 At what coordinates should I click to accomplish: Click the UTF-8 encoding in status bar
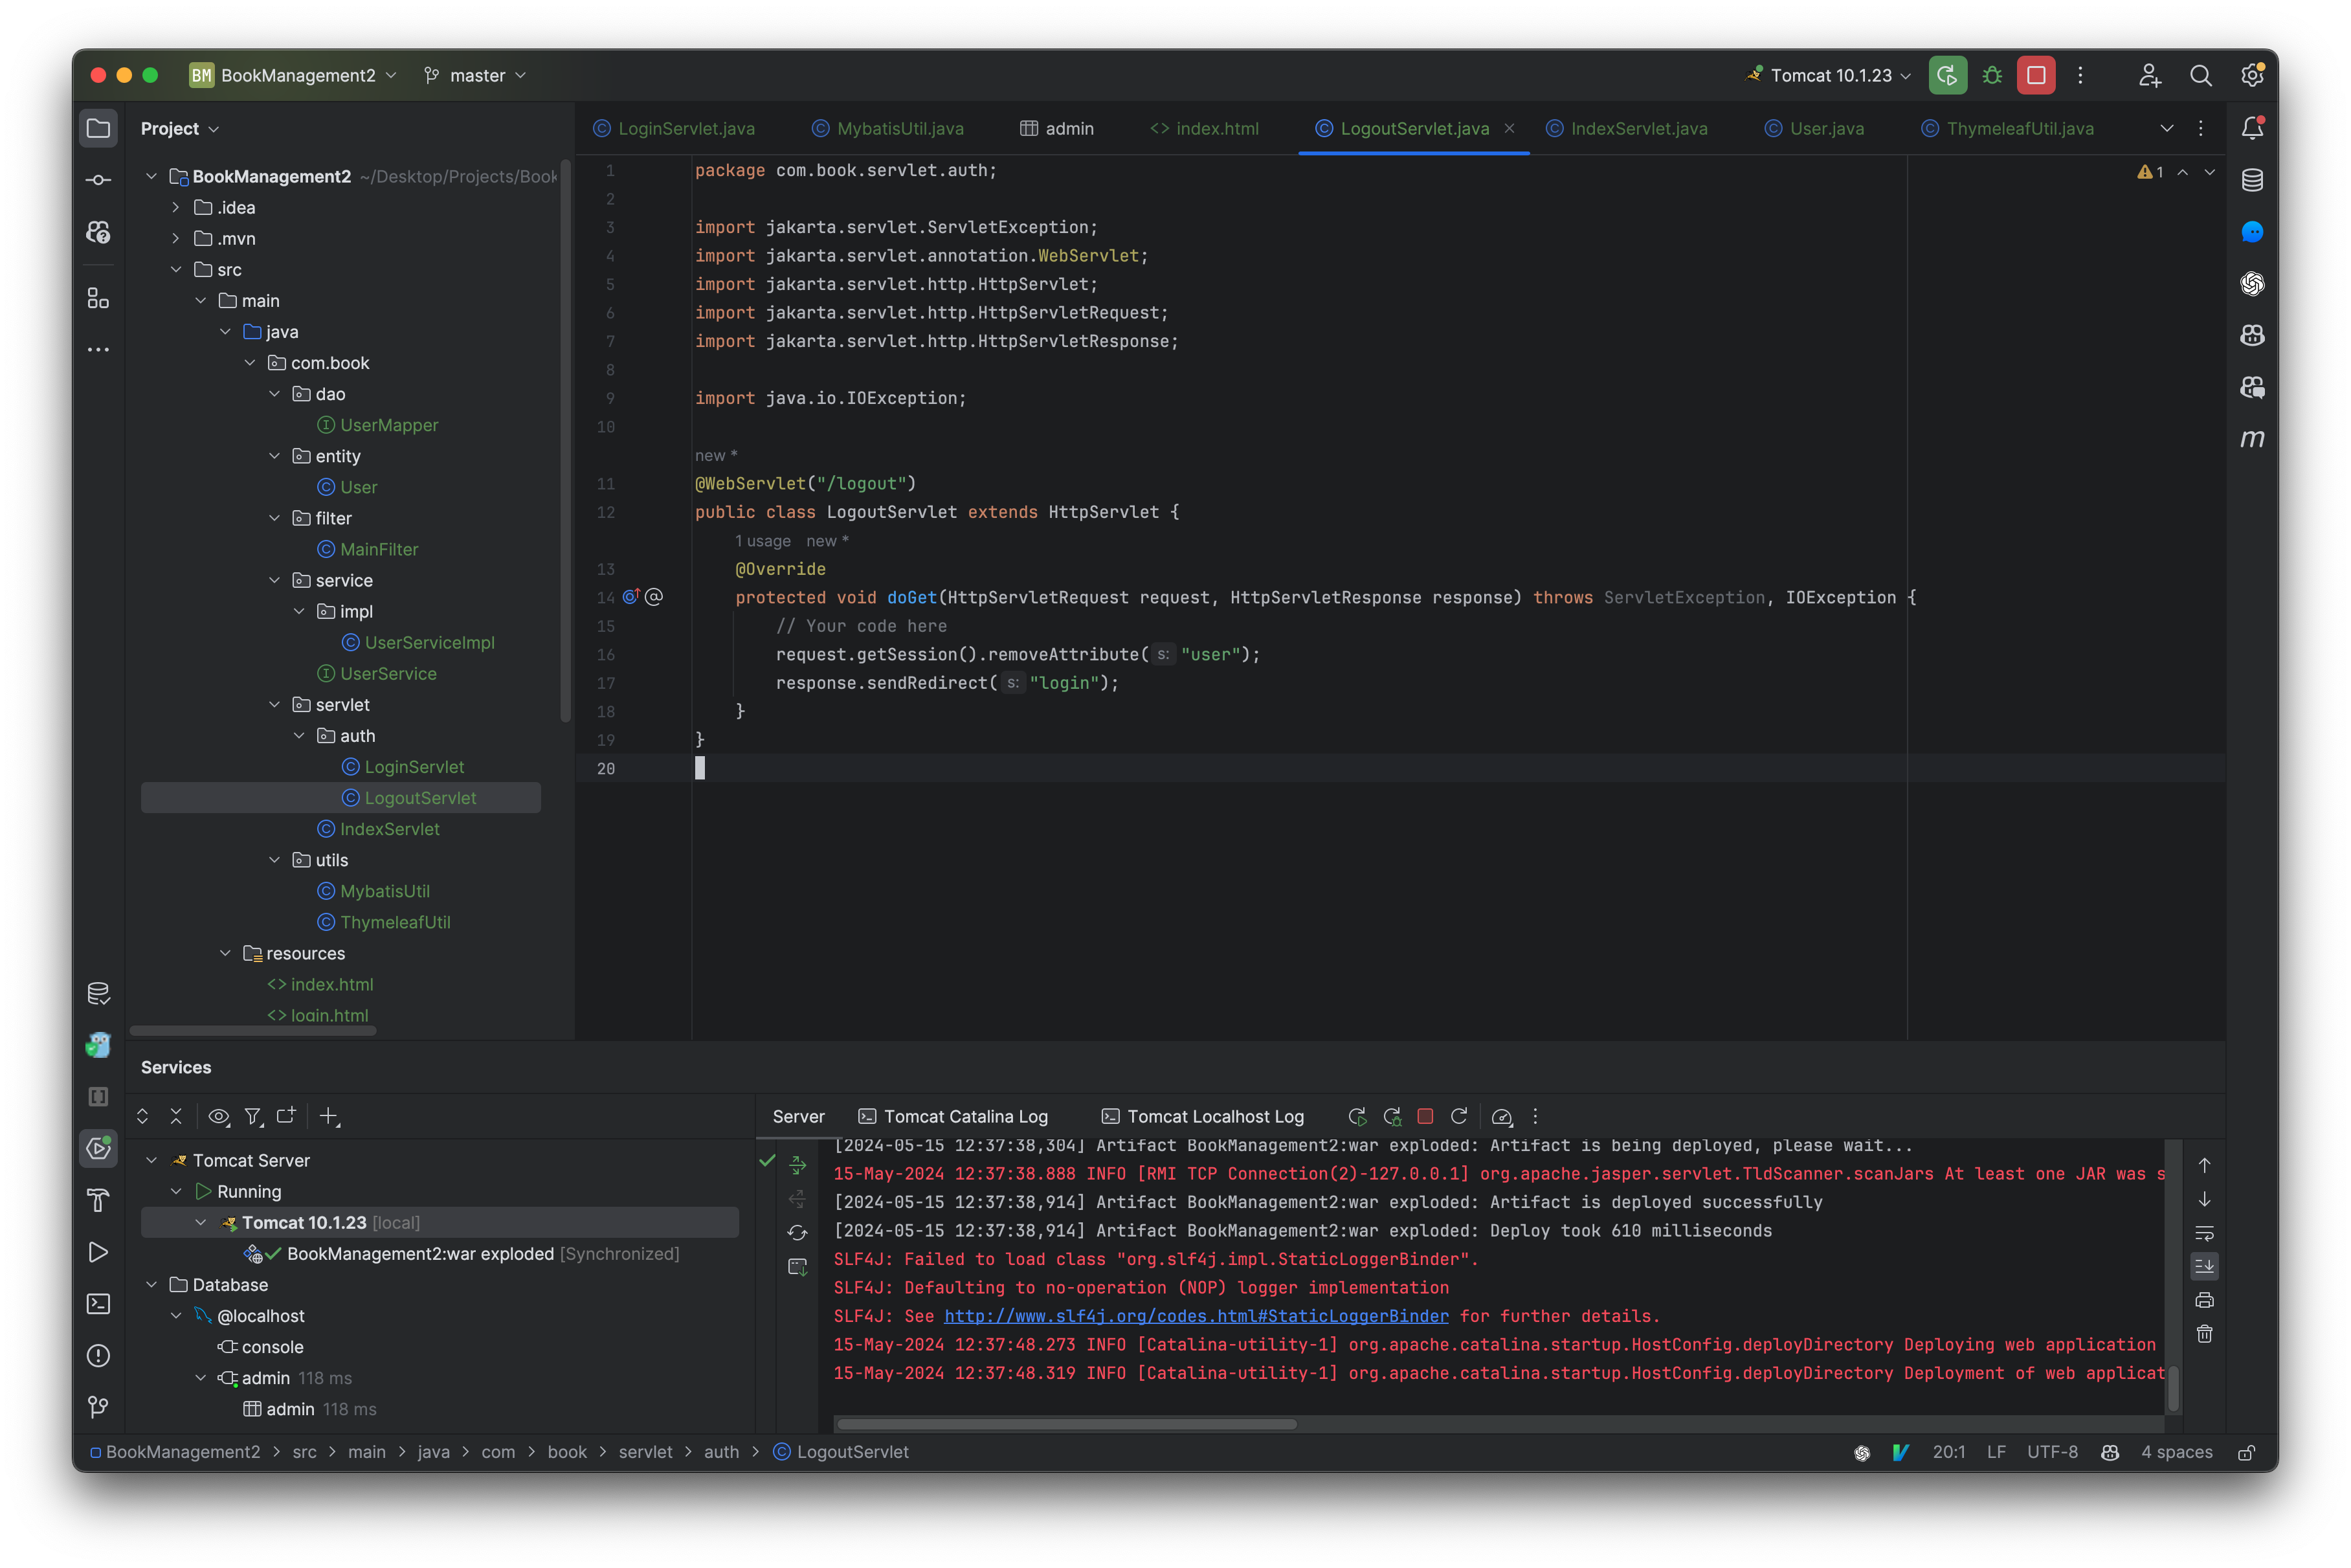coord(2052,1452)
